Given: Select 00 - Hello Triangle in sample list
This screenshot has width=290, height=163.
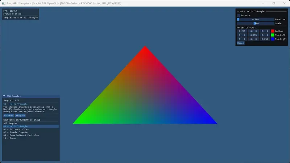Looking at the screenshot, I should [31, 126].
